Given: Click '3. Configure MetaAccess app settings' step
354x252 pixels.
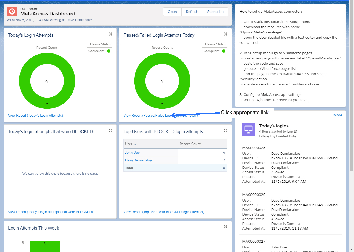Looking at the screenshot, I should pyautogui.click(x=270, y=95).
